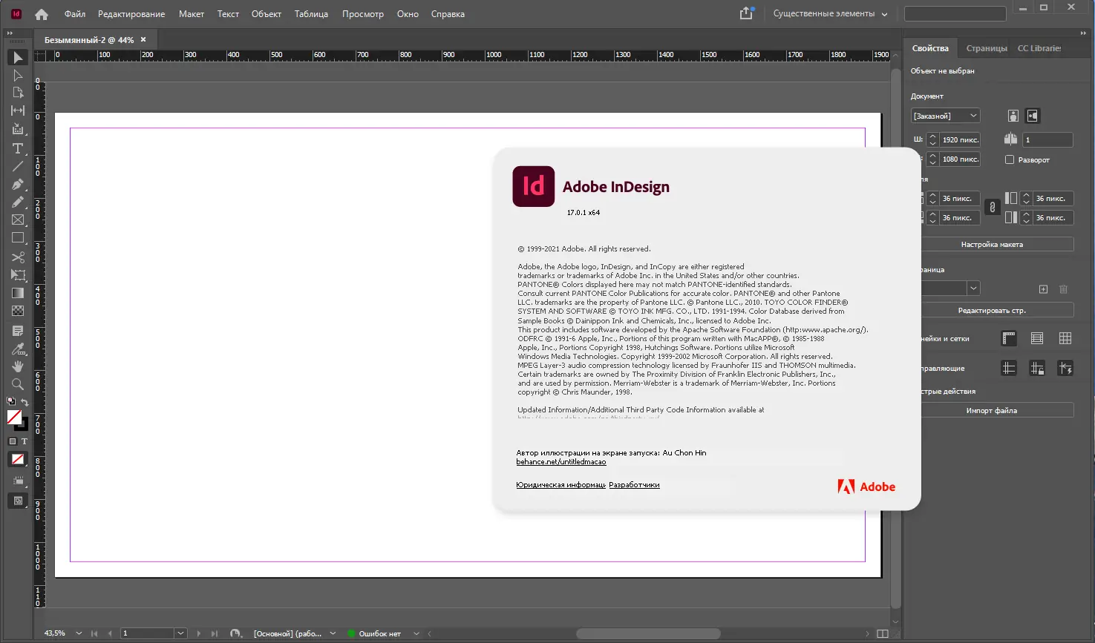1095x643 pixels.
Task: Select the Gradient Swatch tool
Action: click(x=18, y=292)
